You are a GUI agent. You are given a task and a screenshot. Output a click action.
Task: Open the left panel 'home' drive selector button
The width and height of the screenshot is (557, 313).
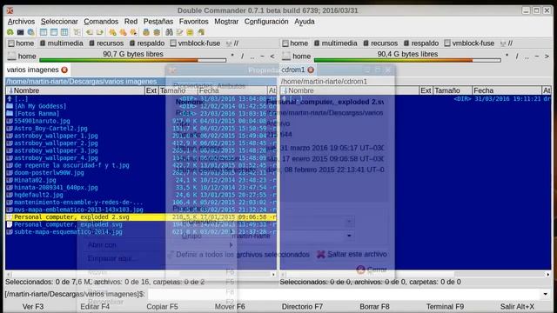22,56
